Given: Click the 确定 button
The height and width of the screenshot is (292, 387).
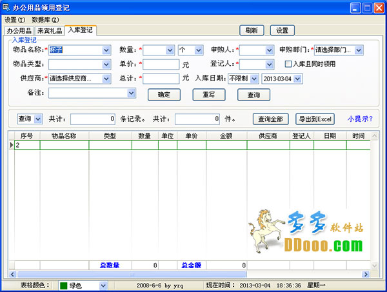Looking at the screenshot, I should pyautogui.click(x=164, y=95).
